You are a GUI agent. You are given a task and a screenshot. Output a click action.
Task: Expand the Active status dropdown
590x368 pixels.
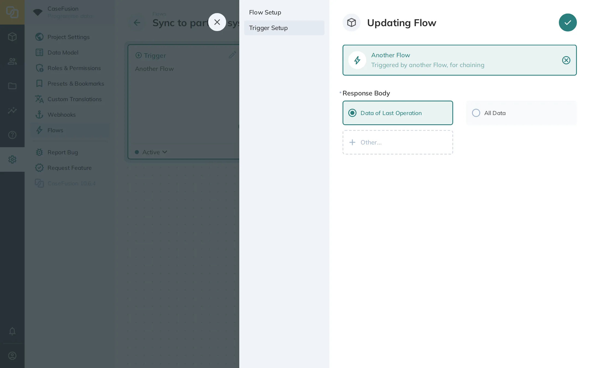pyautogui.click(x=151, y=152)
